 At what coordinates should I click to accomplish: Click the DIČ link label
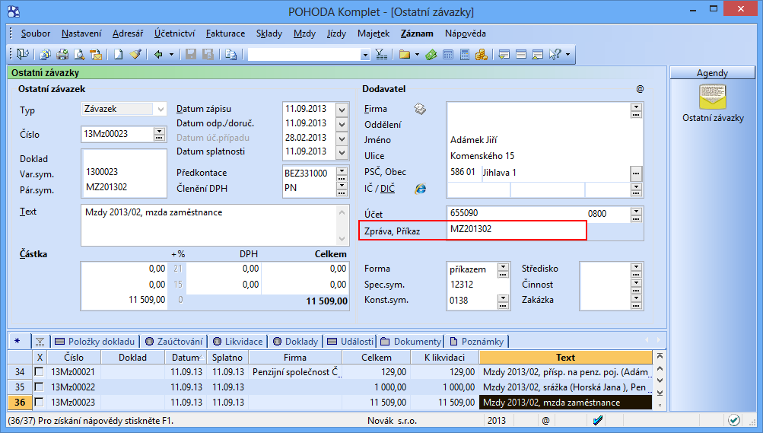[387, 189]
